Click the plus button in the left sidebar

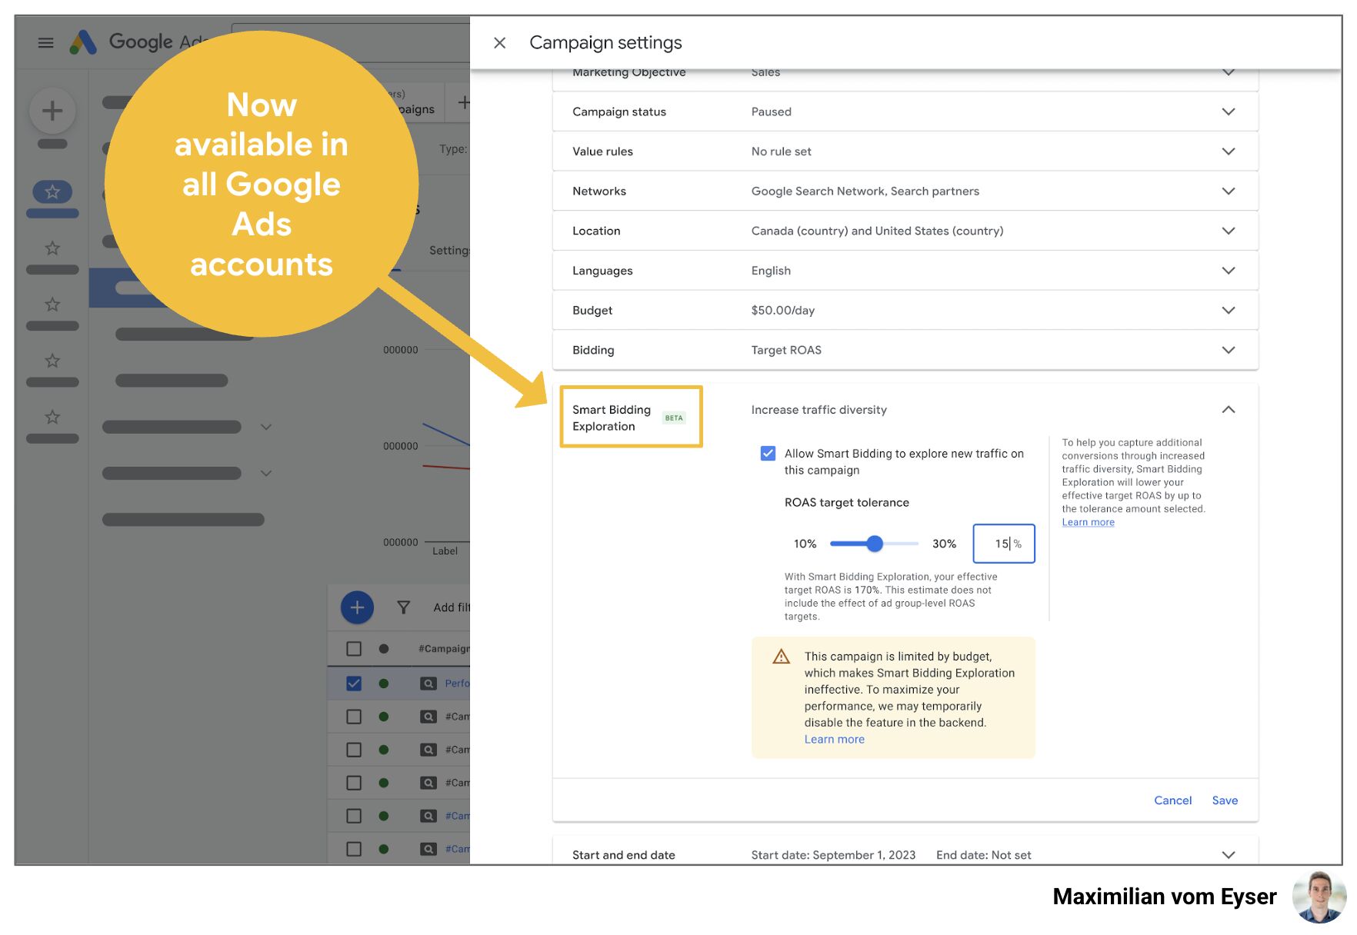(52, 110)
